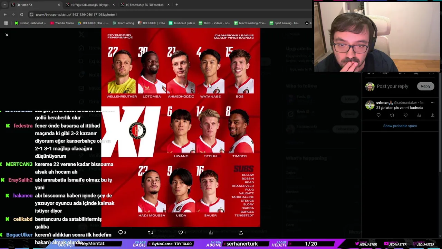The image size is (442, 249).
Task: Close the photo viewer with the X
Action: pyautogui.click(x=7, y=35)
